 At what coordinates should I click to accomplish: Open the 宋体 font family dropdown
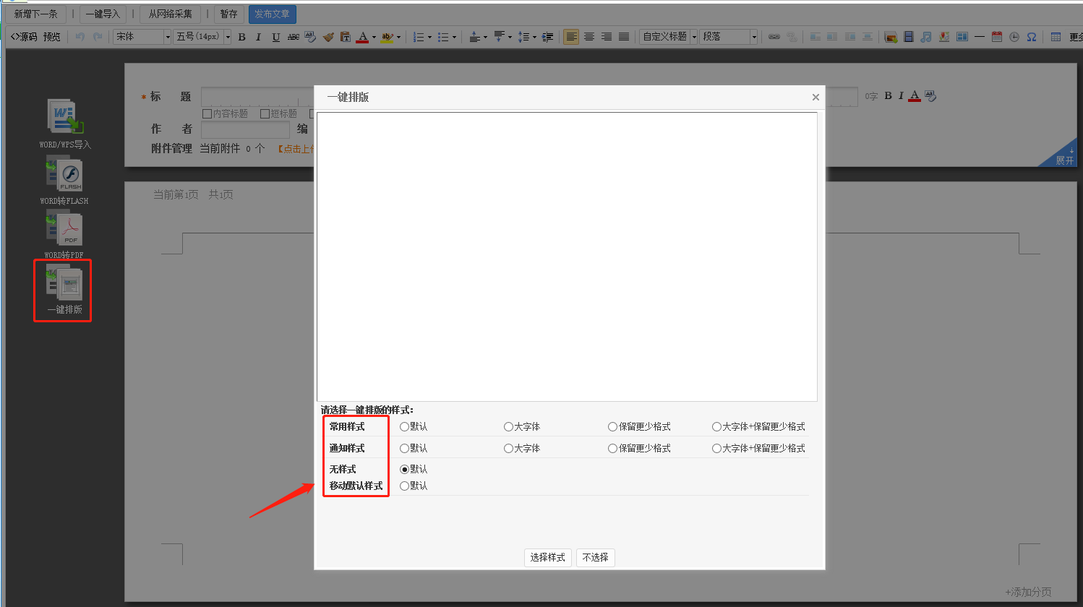pyautogui.click(x=142, y=37)
